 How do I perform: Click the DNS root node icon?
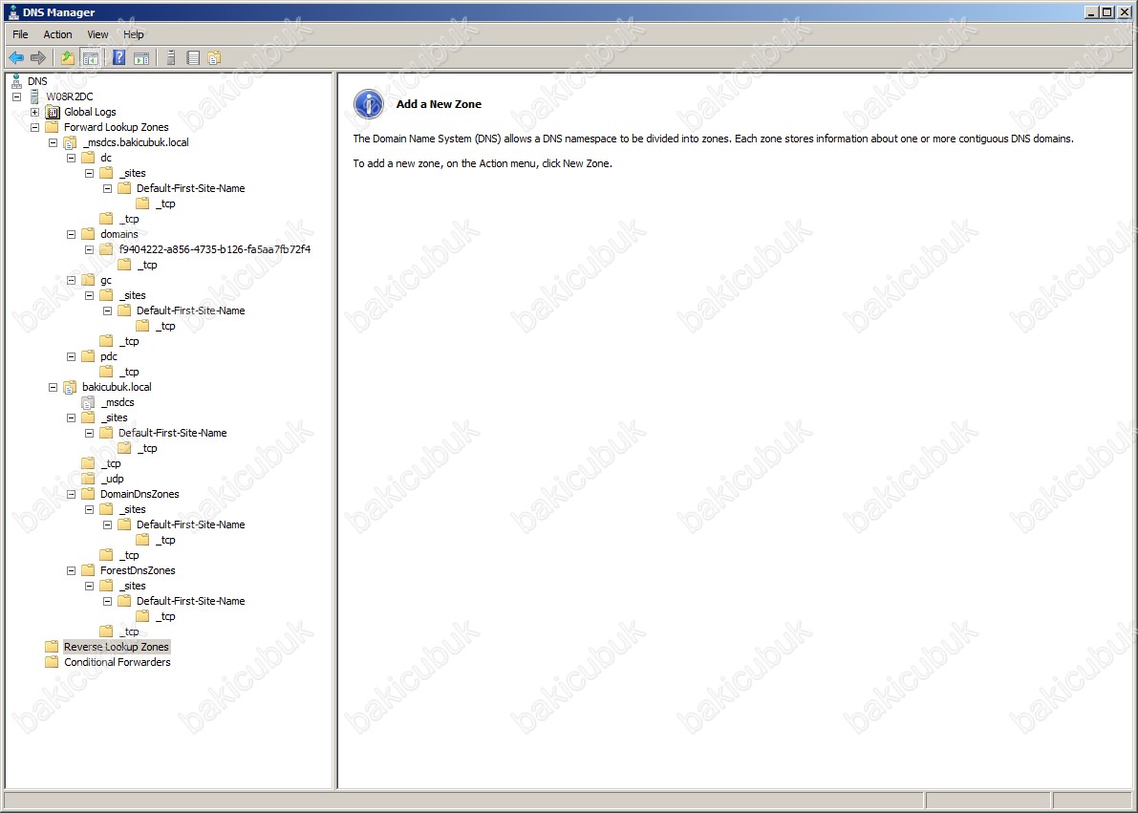[16, 81]
